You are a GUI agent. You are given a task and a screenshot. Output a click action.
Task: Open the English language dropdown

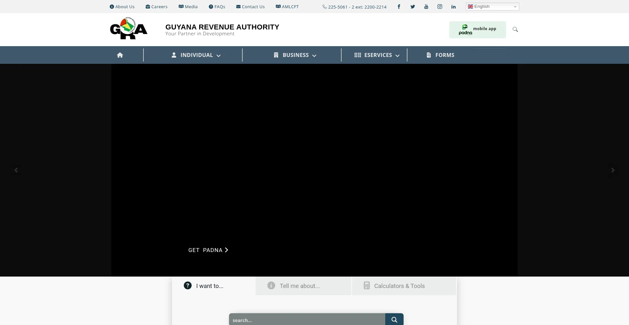click(492, 7)
